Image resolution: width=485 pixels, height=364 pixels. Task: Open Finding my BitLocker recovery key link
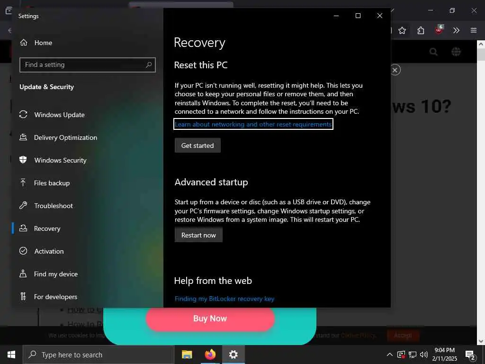click(x=225, y=299)
